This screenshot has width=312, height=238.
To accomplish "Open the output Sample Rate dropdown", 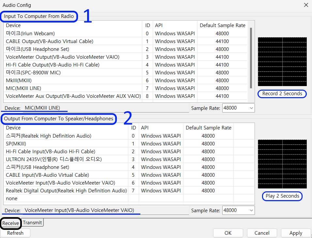I will tap(238, 210).
